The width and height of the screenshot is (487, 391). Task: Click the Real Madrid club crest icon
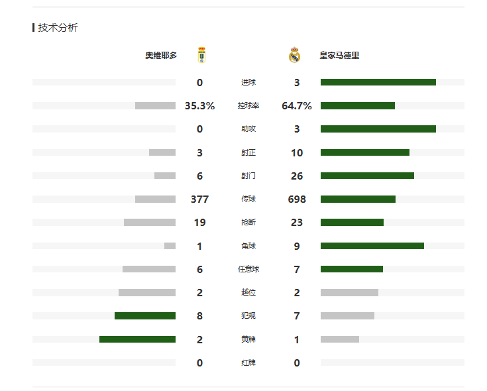click(294, 55)
